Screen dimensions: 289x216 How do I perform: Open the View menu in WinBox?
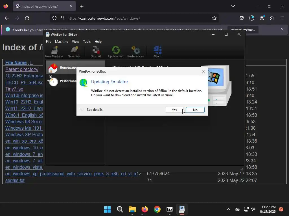click(75, 42)
